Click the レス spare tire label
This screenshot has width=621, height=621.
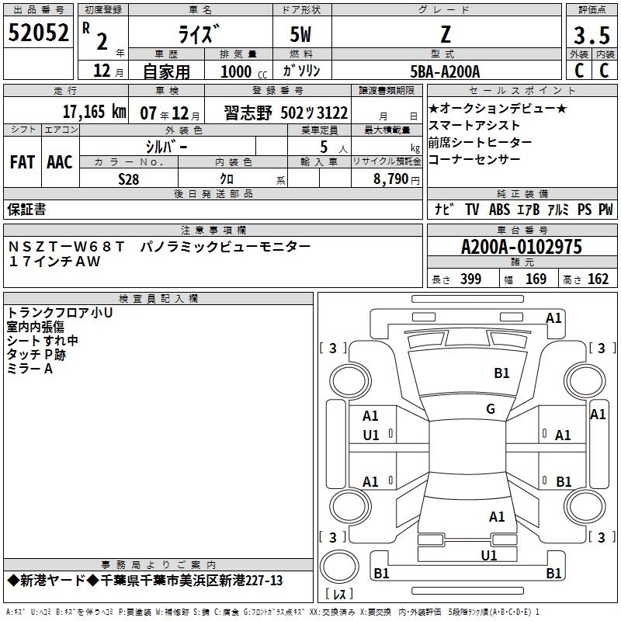340,594
